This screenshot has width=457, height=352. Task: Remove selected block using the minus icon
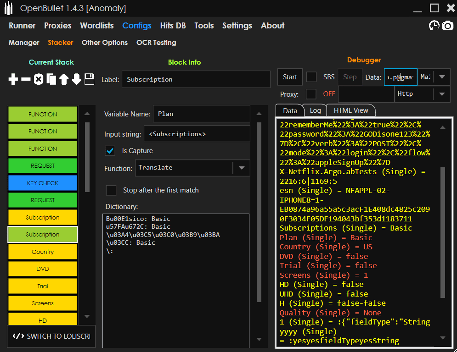(x=26, y=79)
